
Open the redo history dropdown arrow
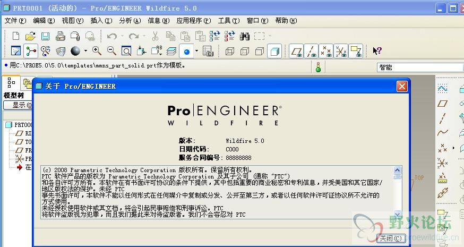(144, 36)
